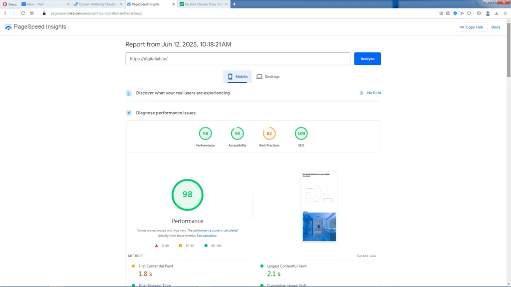The height and width of the screenshot is (287, 511).
Task: Click the METRICS section label
Action: [x=135, y=256]
